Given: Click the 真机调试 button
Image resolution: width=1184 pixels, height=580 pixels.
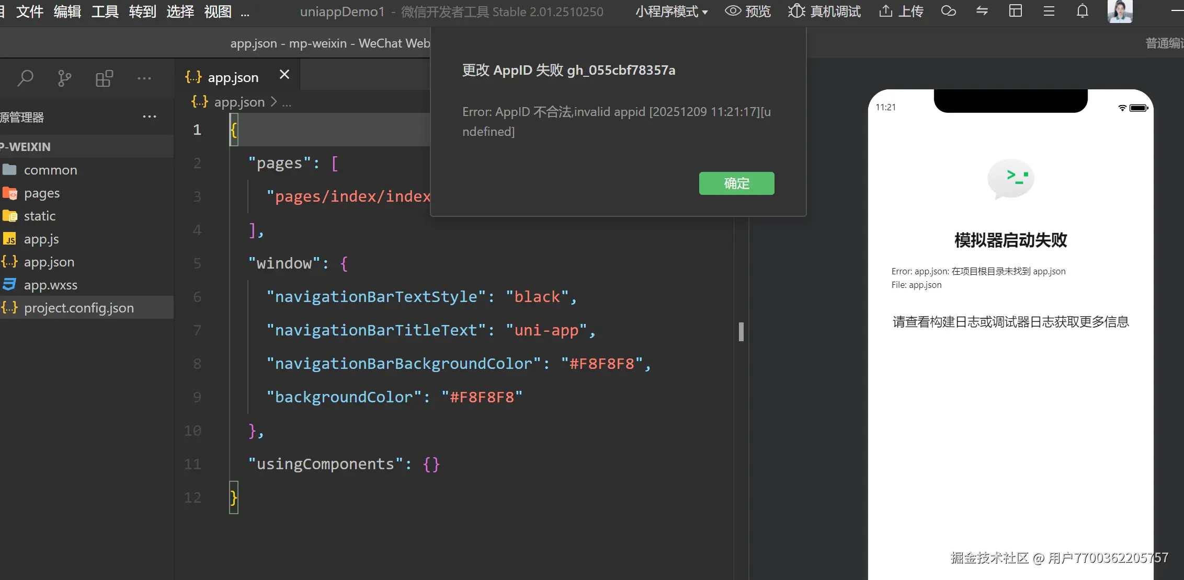Looking at the screenshot, I should tap(824, 11).
